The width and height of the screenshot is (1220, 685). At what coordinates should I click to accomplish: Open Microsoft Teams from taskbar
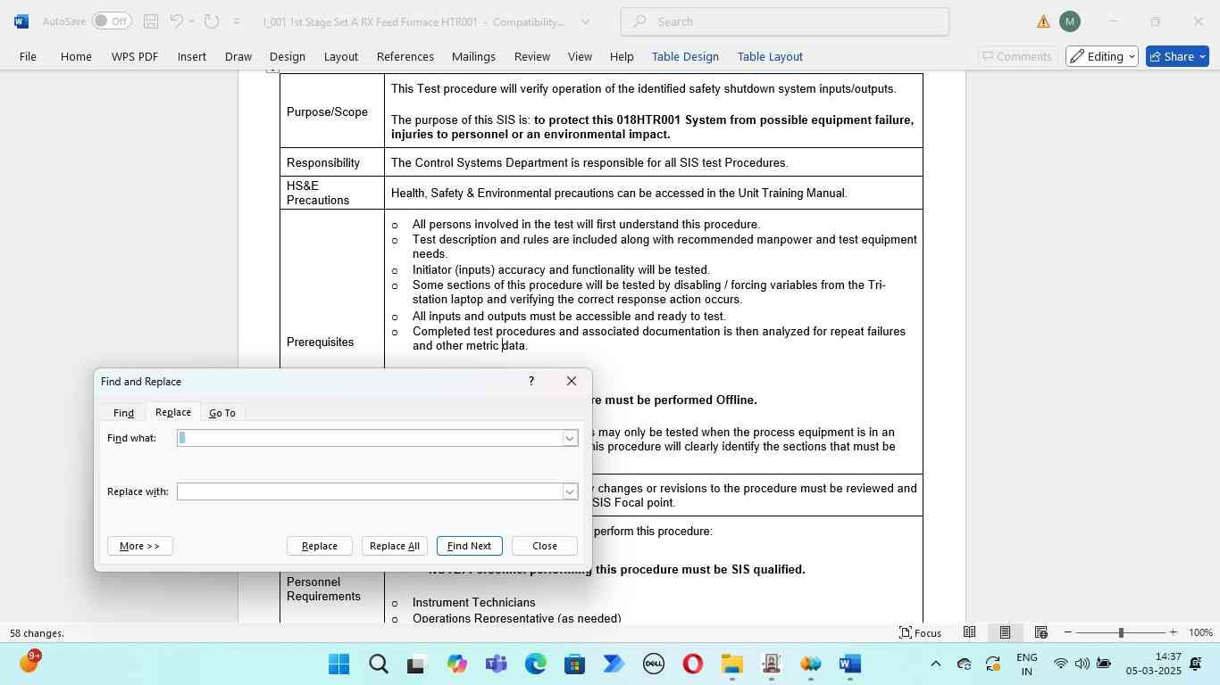[496, 664]
